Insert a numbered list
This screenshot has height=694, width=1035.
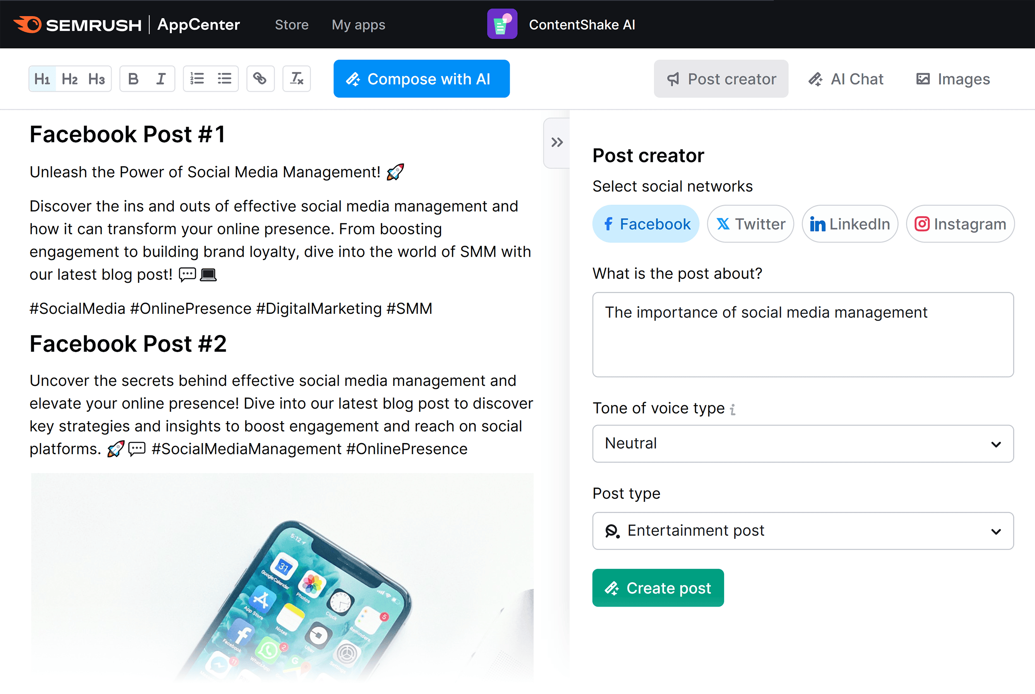pos(197,79)
